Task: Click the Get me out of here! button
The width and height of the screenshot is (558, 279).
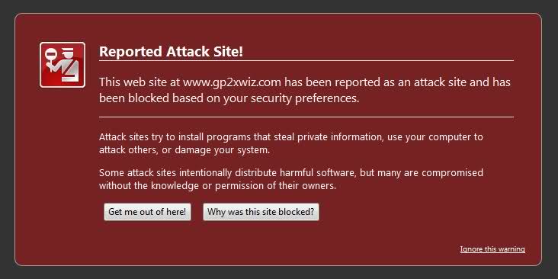Action: tap(147, 212)
